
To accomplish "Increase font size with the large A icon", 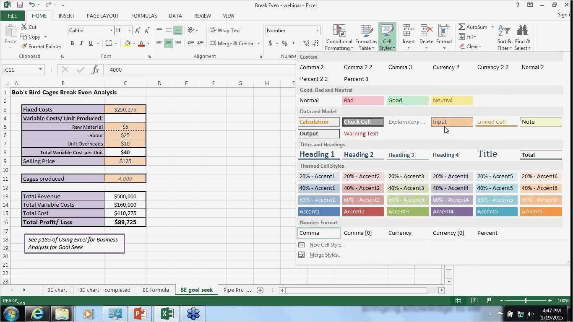I will [138, 31].
